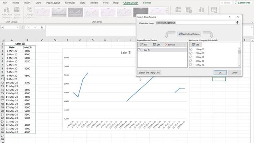254x143 pixels.
Task: Open Comments pane
Action: (242, 3)
